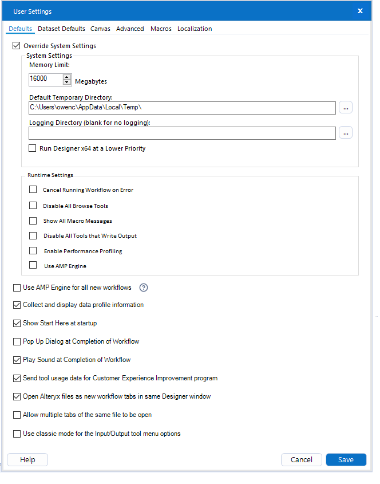Click the Help button
Viewport: 380px width, 484px height.
pyautogui.click(x=27, y=459)
